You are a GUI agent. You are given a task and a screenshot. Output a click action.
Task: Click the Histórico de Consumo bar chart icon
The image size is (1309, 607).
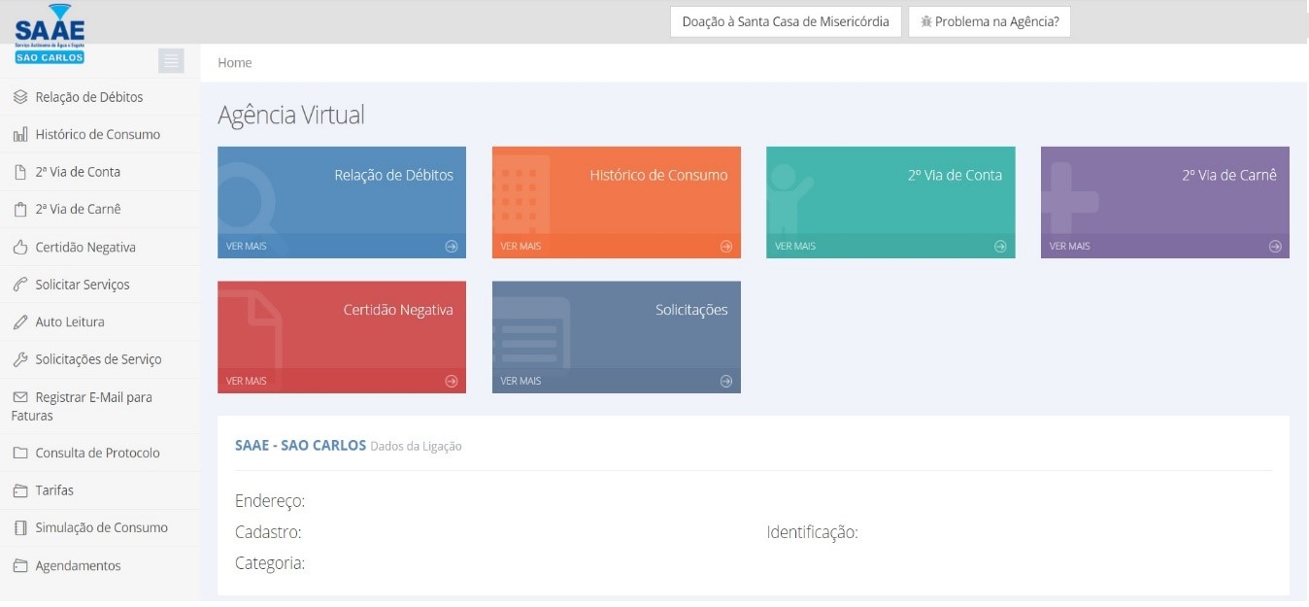(x=20, y=135)
